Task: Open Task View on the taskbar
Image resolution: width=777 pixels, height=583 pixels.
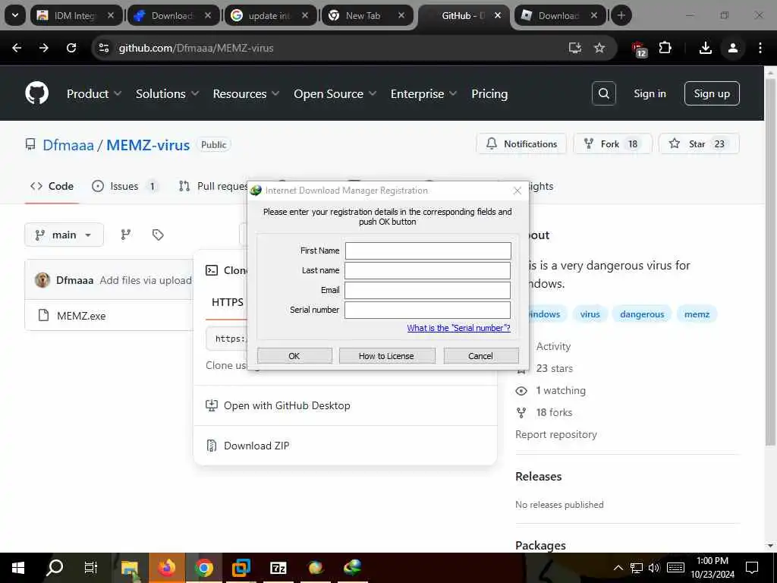Action: [91, 568]
